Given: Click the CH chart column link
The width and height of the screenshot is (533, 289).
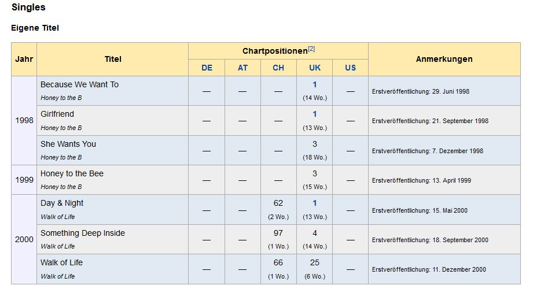Looking at the screenshot, I should coord(278,68).
